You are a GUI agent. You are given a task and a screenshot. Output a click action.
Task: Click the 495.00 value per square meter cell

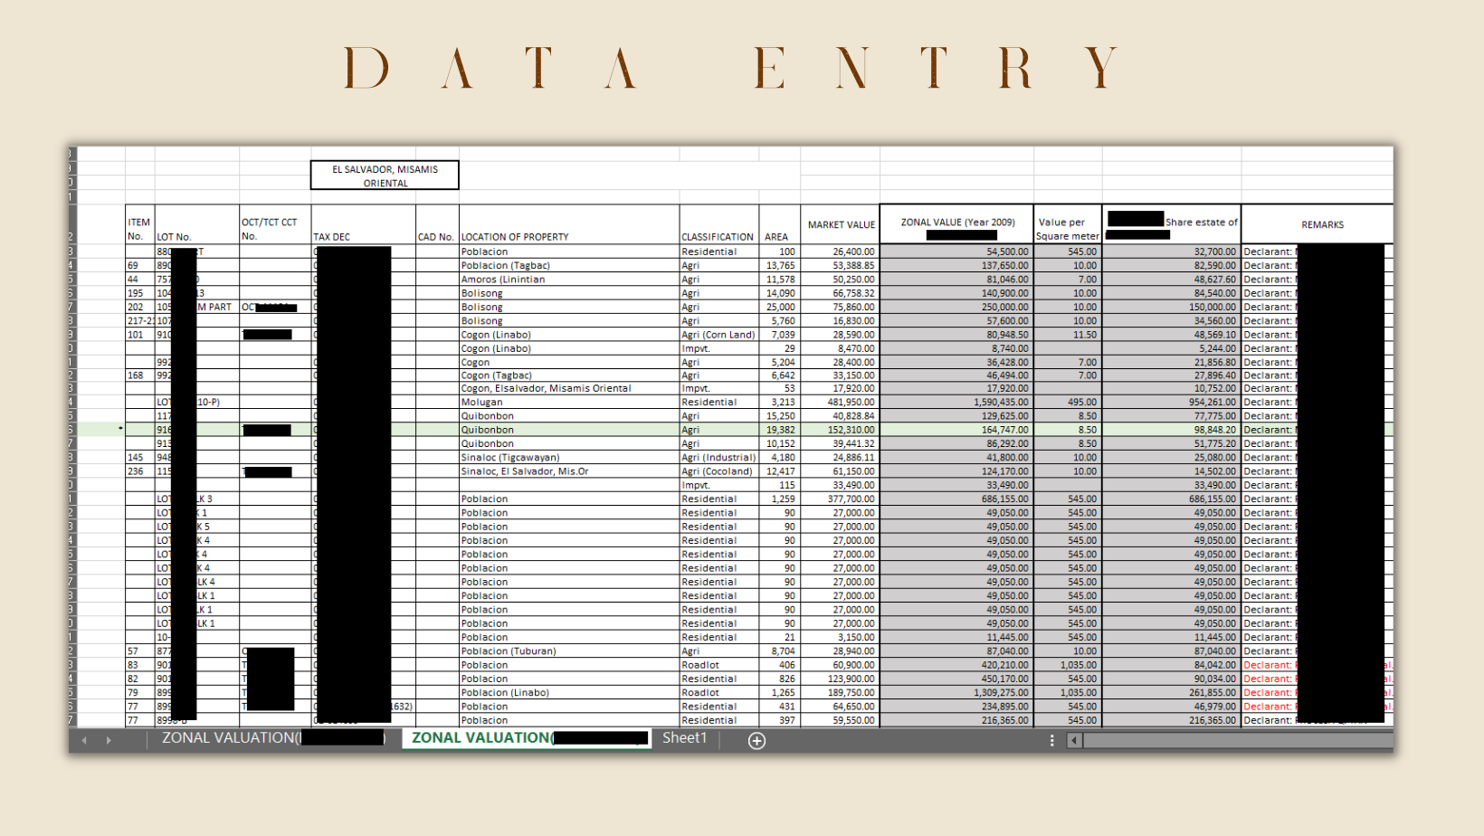pyautogui.click(x=1068, y=403)
